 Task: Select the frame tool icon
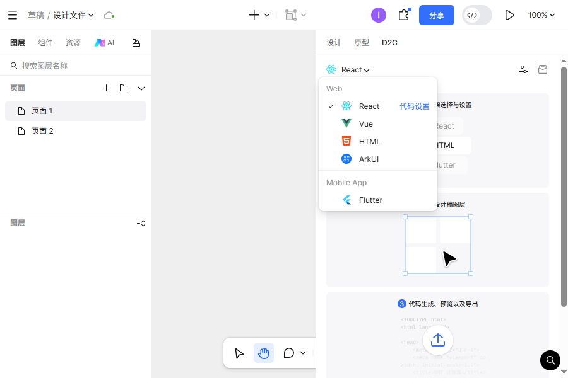(x=291, y=15)
